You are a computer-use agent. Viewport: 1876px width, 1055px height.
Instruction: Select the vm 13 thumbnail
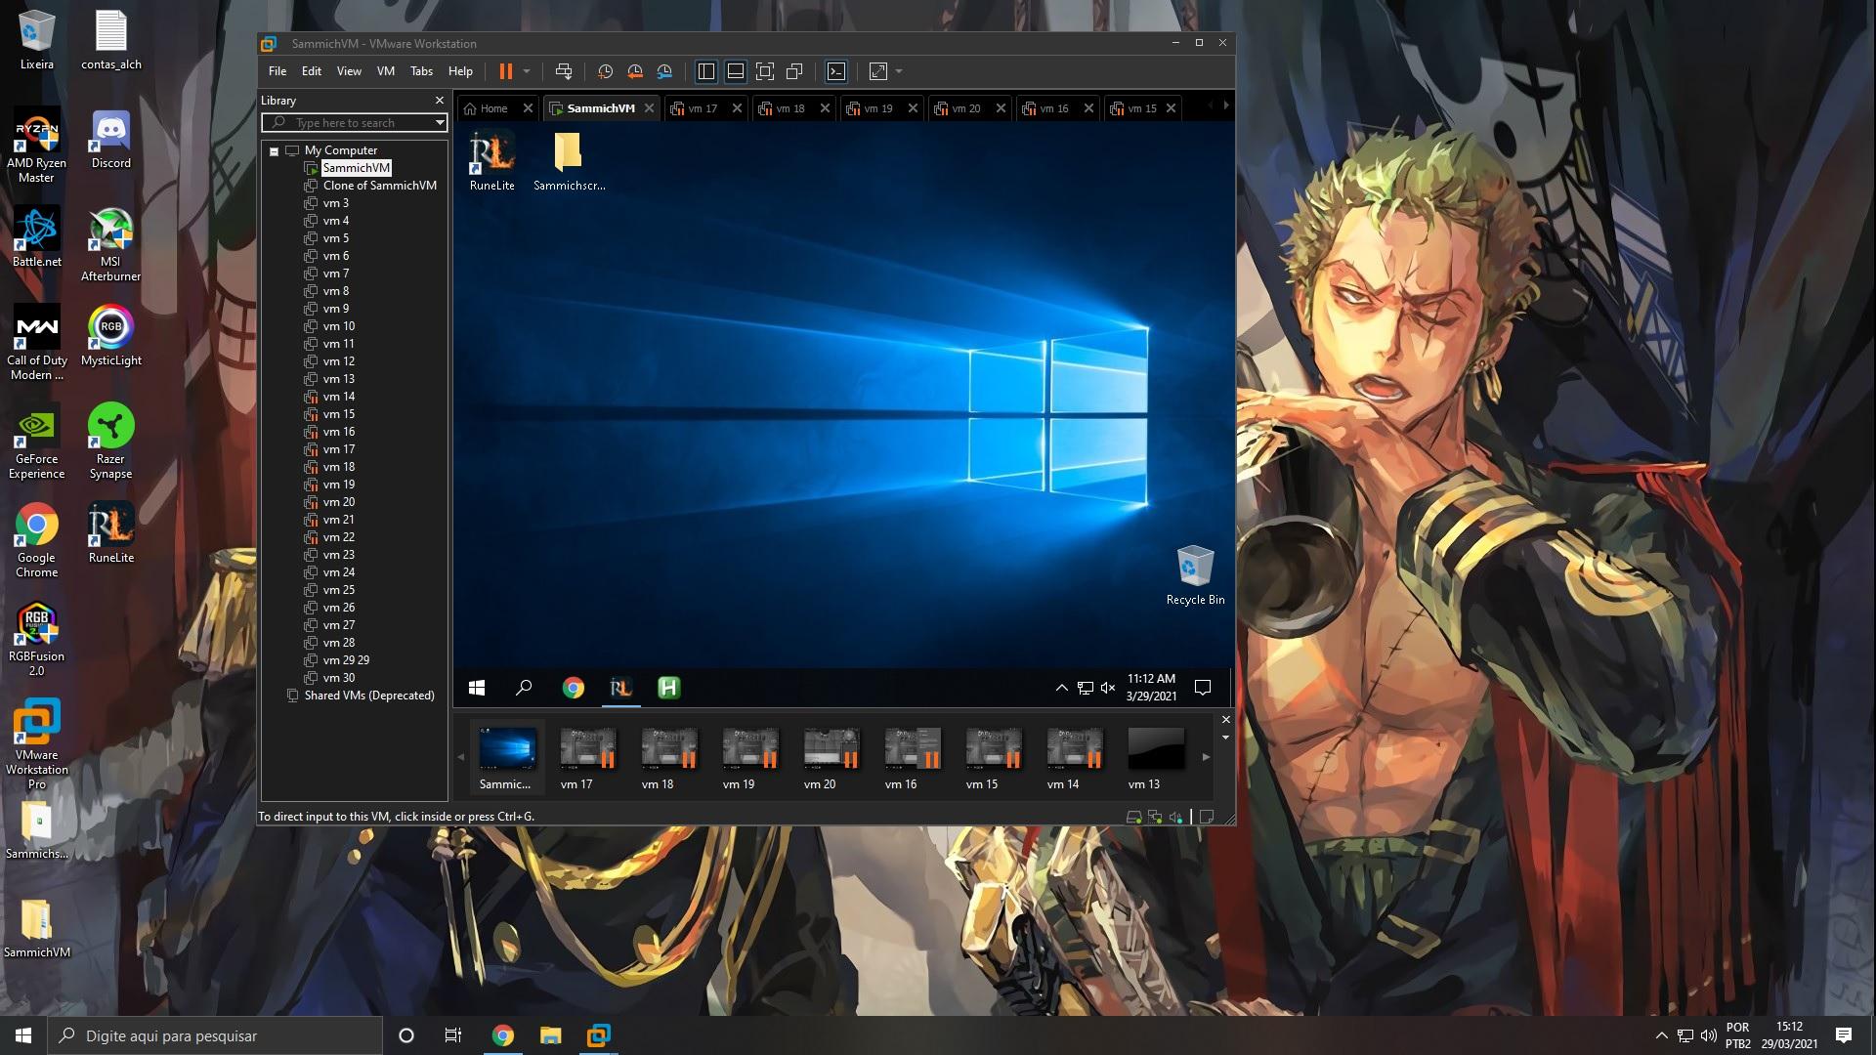(1155, 758)
